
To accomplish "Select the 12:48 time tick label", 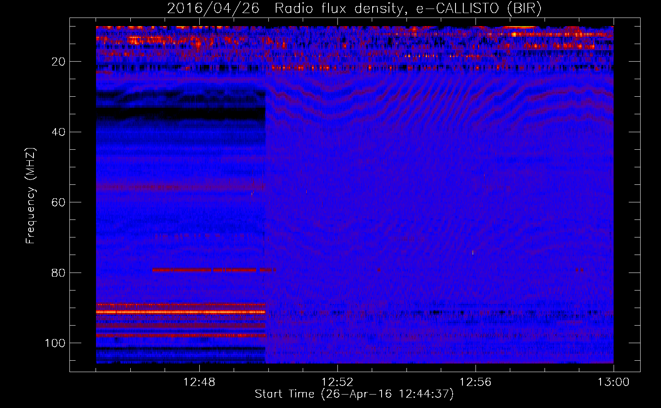I will [199, 382].
